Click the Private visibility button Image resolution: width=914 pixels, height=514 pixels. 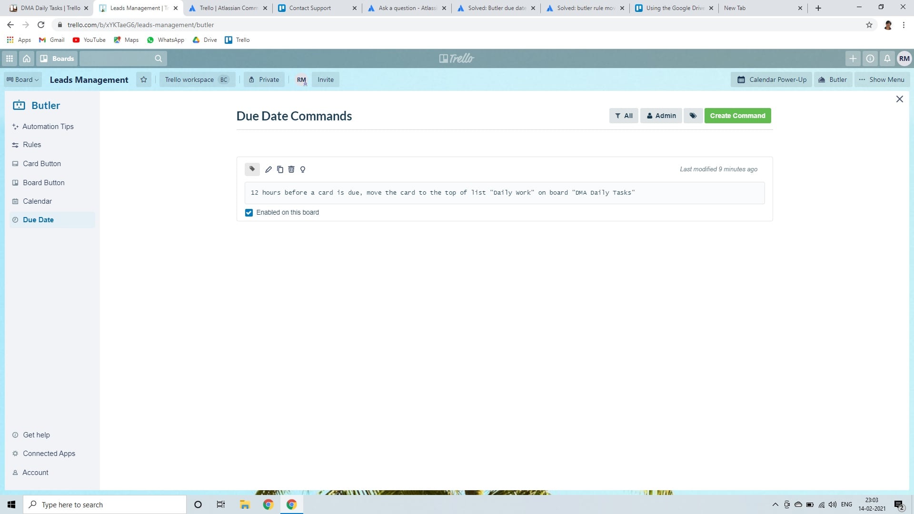[x=264, y=79]
